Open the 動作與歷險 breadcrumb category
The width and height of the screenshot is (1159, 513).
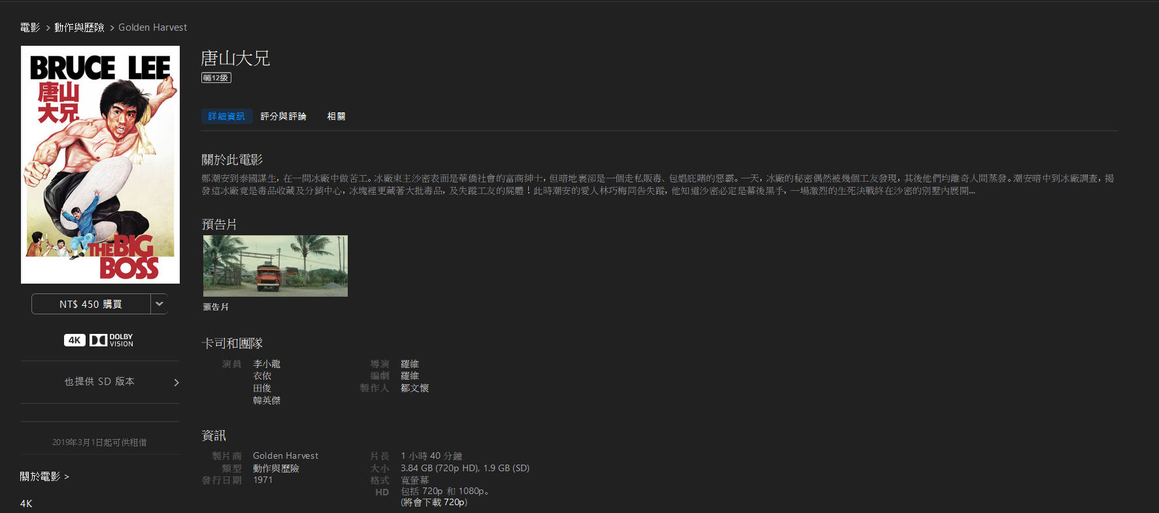(79, 27)
